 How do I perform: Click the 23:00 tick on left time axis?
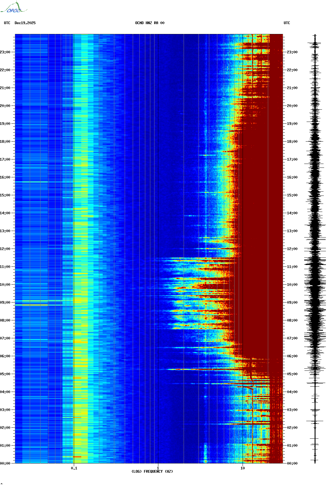[x=5, y=52]
